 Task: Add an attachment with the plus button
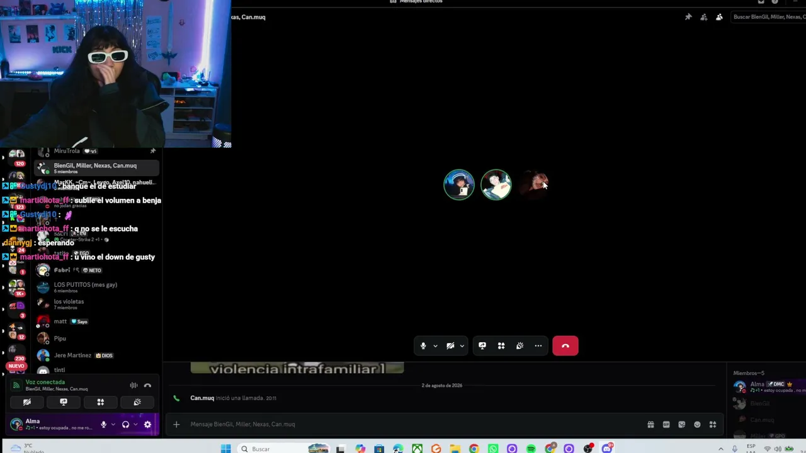(x=176, y=425)
